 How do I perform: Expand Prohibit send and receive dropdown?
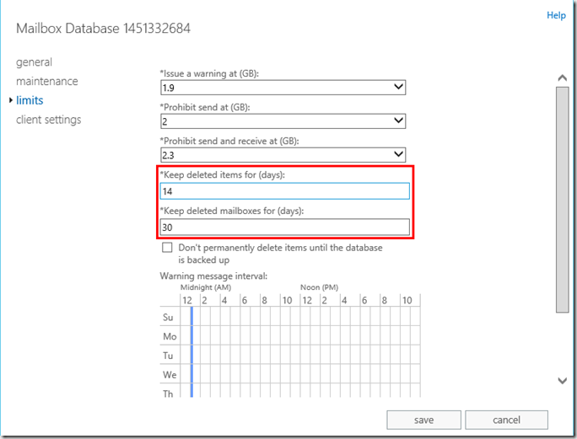(x=398, y=155)
